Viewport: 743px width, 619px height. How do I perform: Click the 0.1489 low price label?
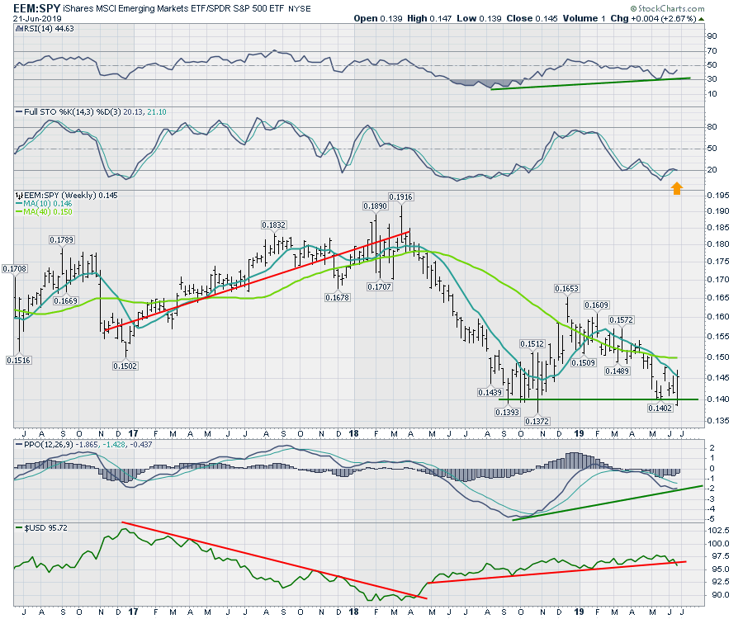(618, 371)
